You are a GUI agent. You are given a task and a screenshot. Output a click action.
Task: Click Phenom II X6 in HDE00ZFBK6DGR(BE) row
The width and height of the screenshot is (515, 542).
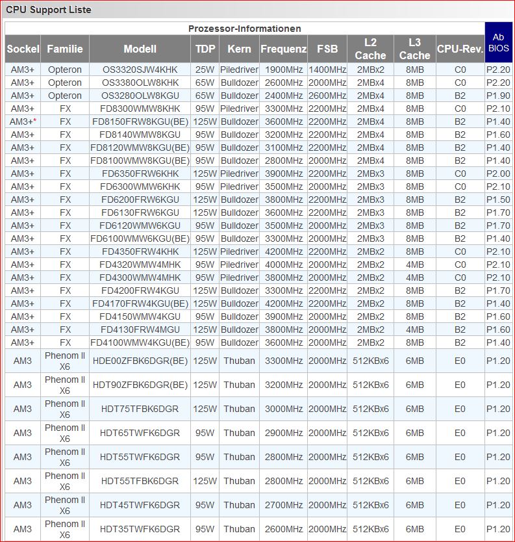coord(65,361)
